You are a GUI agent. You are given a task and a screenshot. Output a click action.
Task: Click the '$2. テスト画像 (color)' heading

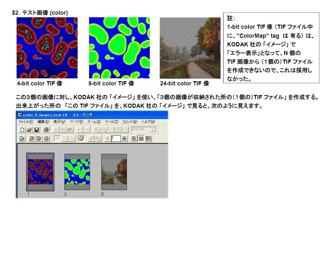tap(40, 13)
